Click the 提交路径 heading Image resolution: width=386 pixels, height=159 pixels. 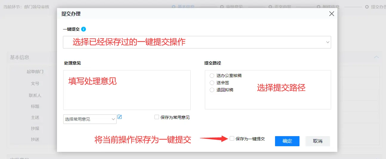[x=213, y=63]
